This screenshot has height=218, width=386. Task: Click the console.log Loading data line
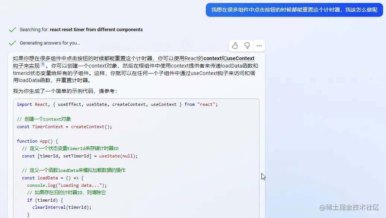click(x=67, y=185)
